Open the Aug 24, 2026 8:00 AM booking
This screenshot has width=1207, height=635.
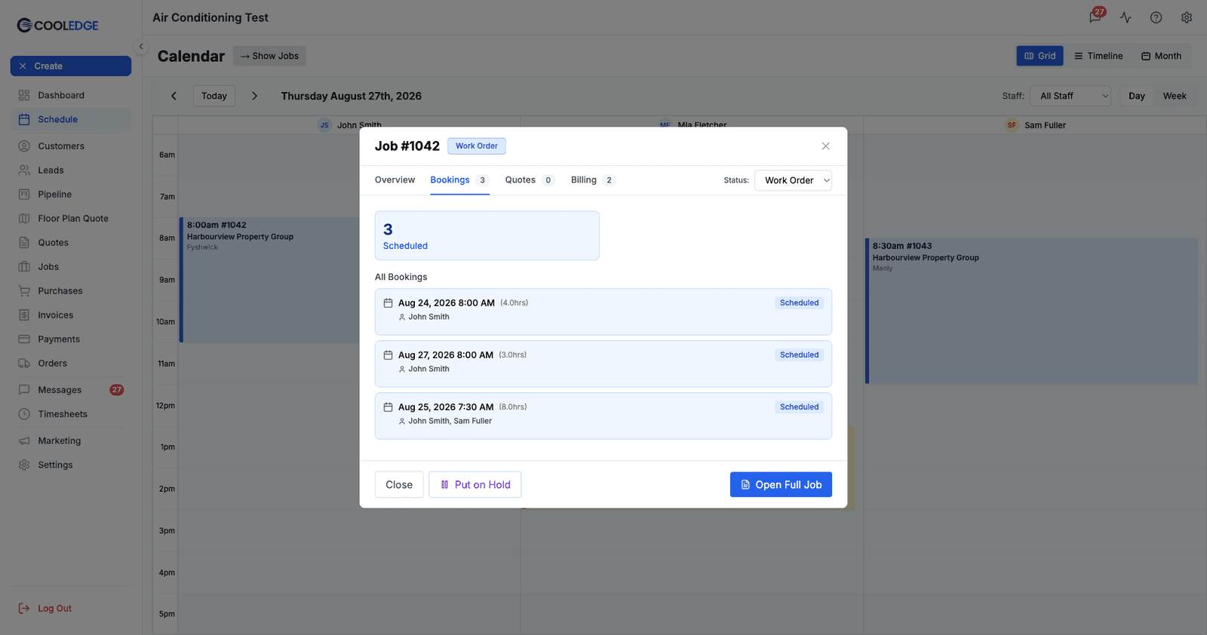point(603,311)
